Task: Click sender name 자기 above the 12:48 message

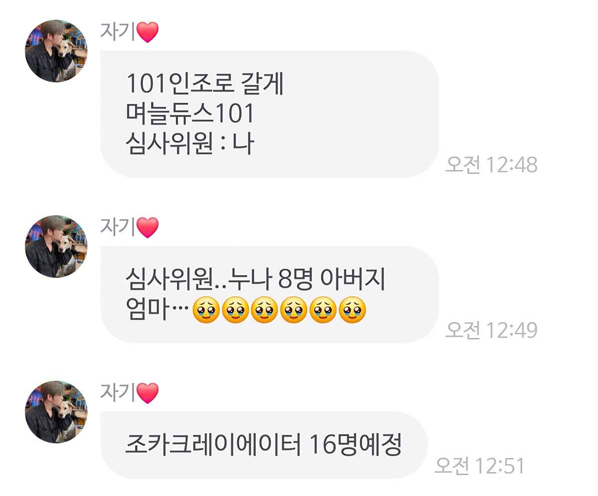Action: pyautogui.click(x=118, y=32)
